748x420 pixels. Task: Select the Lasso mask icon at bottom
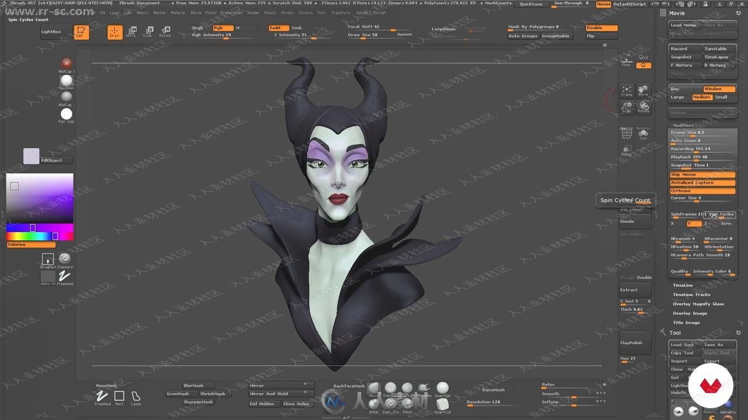(136, 397)
